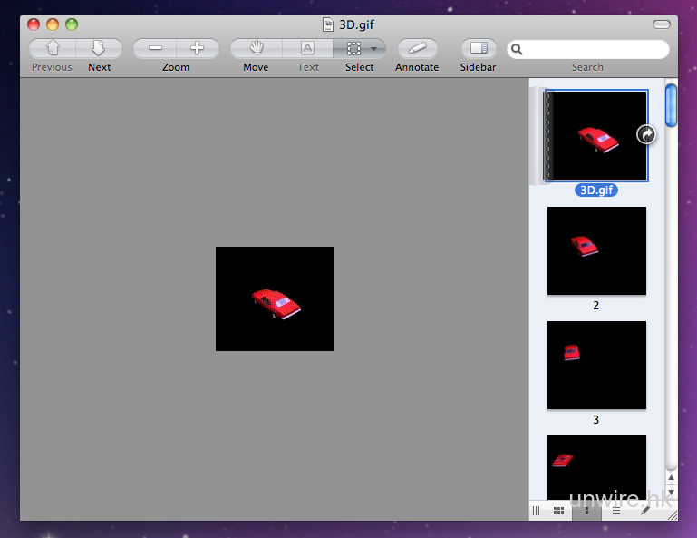Open the Select tool dropdown arrow

coord(374,49)
